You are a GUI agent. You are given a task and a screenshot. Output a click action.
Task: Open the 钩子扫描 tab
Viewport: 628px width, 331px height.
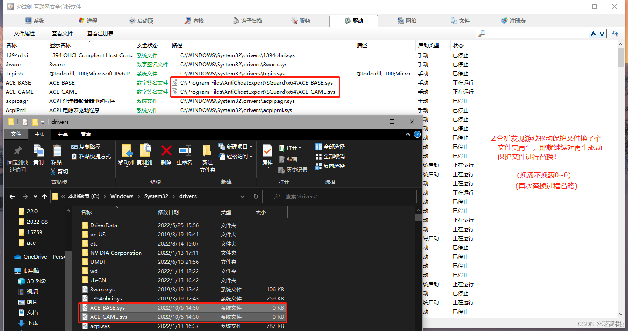247,20
